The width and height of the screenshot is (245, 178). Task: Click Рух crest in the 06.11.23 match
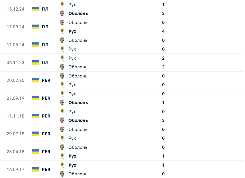coord(62,58)
